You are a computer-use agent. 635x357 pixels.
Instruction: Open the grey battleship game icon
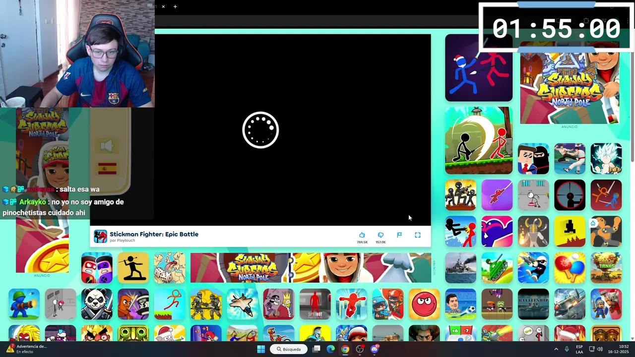click(x=460, y=268)
